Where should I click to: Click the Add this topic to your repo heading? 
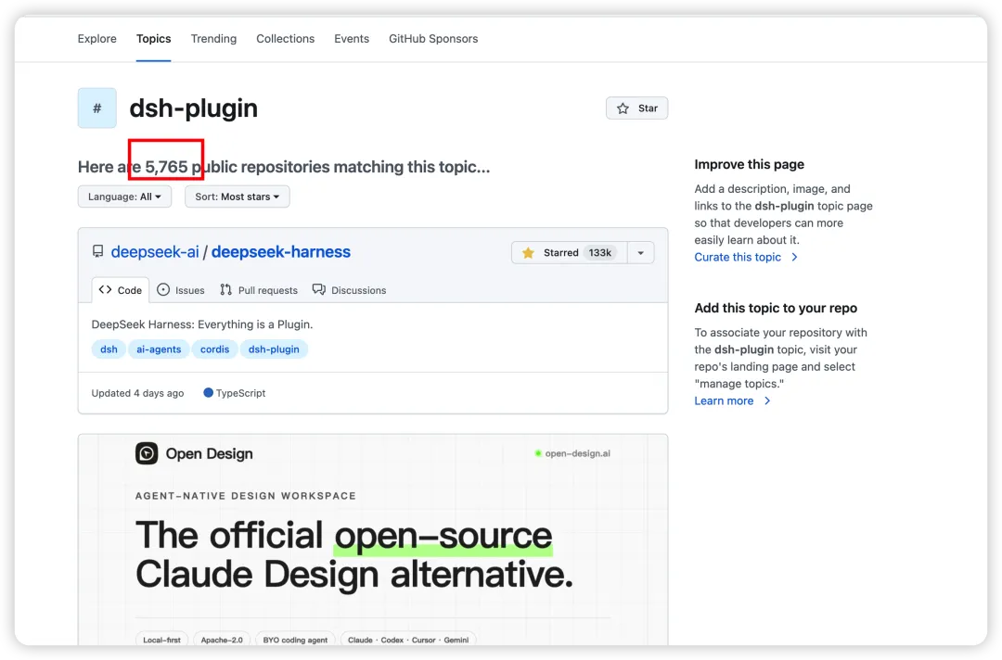(776, 308)
